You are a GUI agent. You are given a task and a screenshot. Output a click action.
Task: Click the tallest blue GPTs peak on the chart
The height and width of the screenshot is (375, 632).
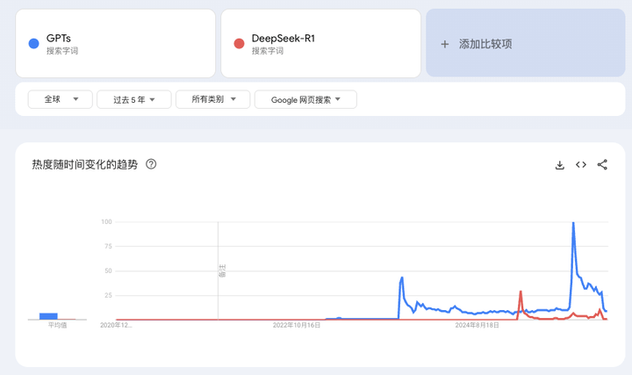click(x=573, y=224)
